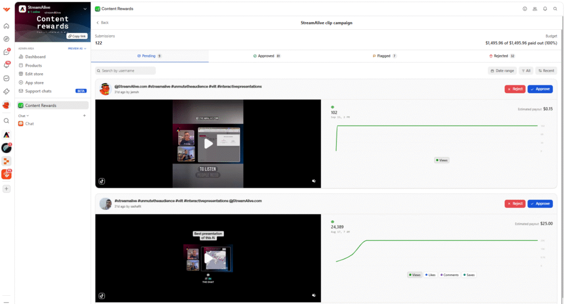Click the Search by username field

click(125, 71)
